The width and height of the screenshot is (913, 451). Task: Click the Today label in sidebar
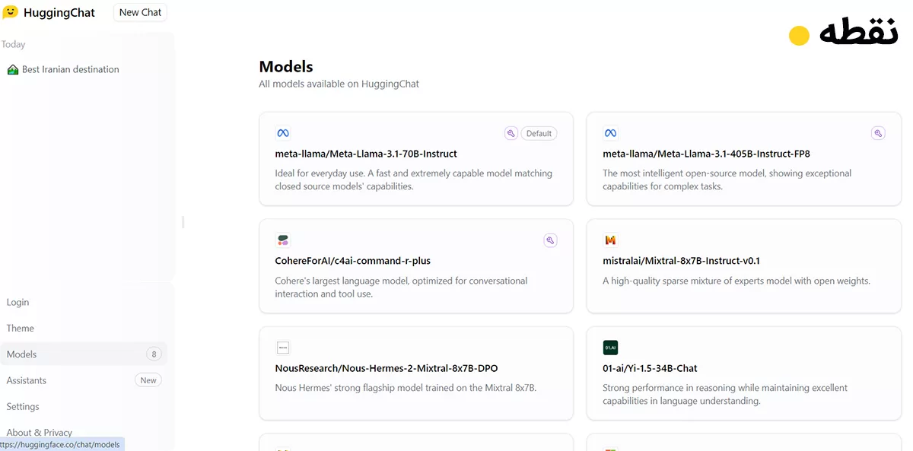click(13, 44)
